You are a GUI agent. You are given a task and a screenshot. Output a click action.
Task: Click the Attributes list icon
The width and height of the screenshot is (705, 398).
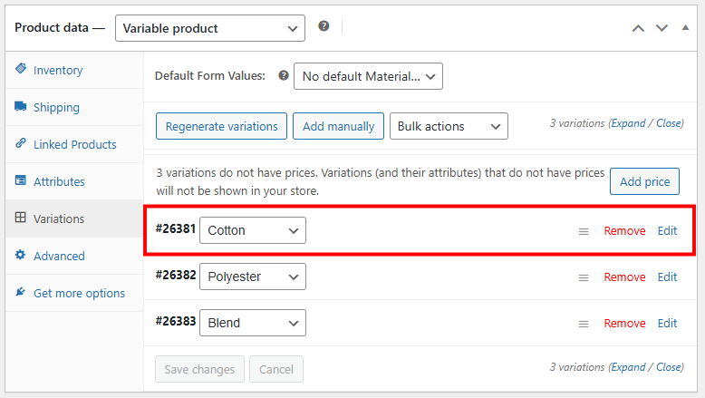tap(20, 180)
